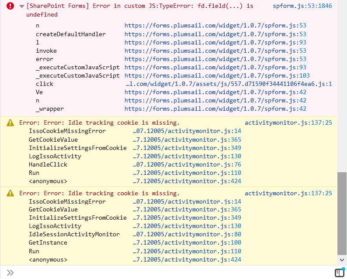The height and width of the screenshot is (279, 347).
Task: Focus the console input line
Action: pos(175,272)
